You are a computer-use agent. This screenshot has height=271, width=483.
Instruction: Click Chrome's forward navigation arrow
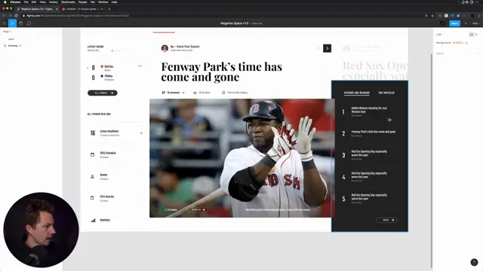click(10, 16)
